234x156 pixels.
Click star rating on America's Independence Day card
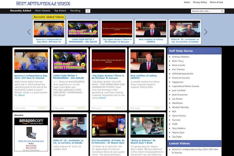point(43,108)
